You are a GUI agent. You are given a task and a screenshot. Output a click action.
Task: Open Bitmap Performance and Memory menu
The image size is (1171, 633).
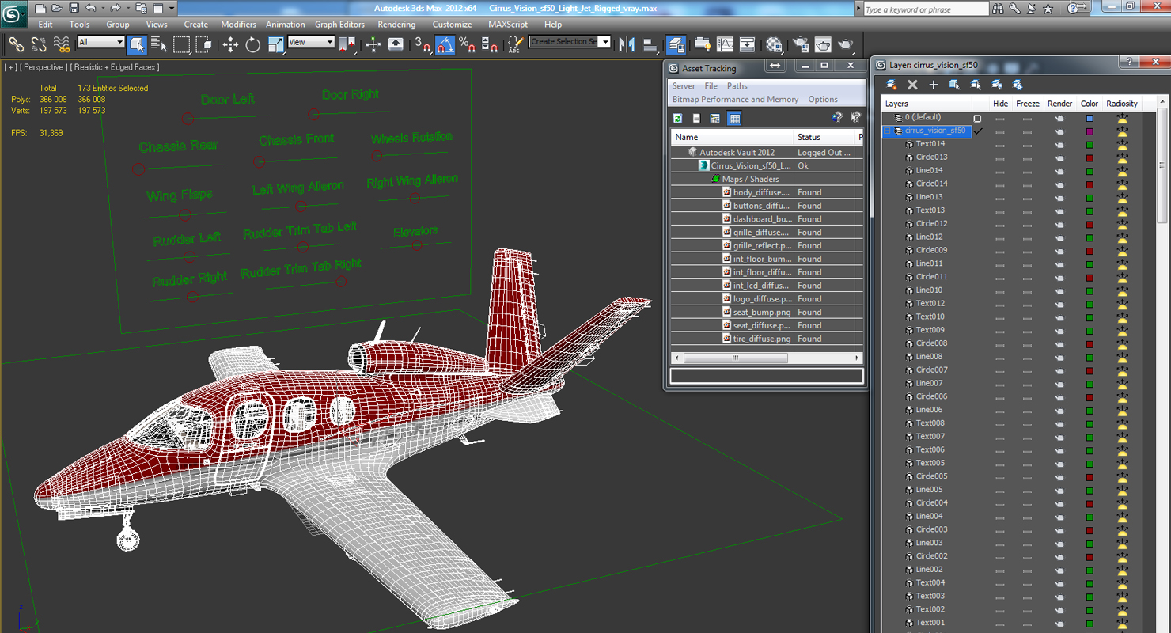pos(735,100)
